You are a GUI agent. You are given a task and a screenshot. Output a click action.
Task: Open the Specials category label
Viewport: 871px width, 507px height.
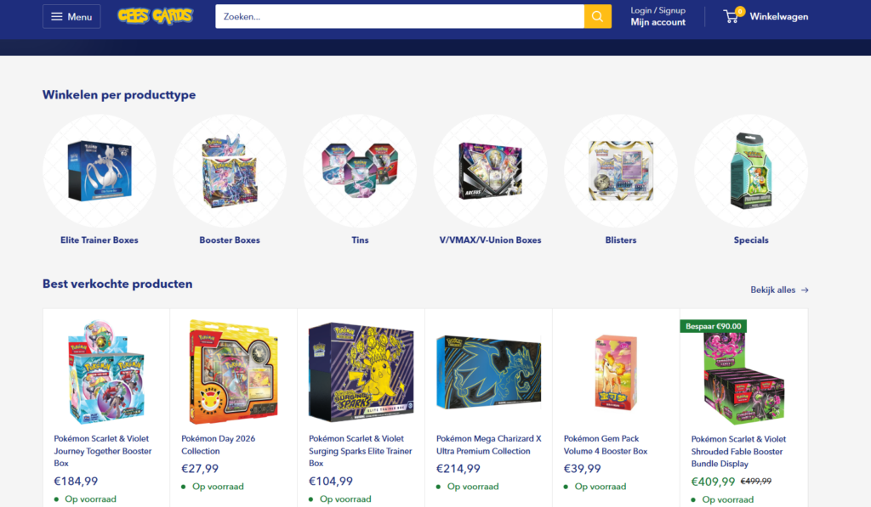[x=751, y=240]
